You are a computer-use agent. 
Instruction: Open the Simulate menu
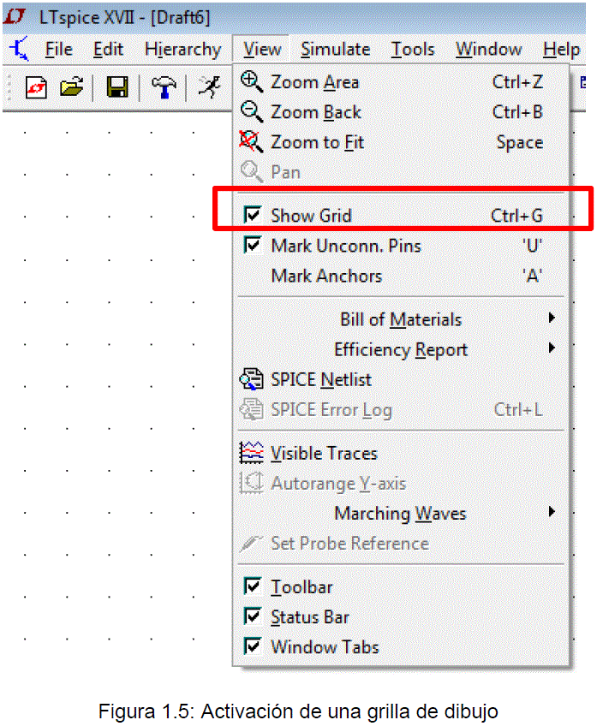pyautogui.click(x=335, y=49)
